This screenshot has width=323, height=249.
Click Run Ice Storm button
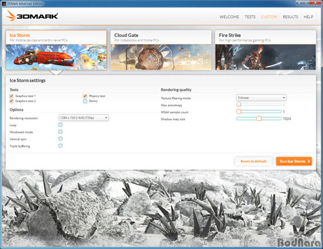pyautogui.click(x=294, y=161)
